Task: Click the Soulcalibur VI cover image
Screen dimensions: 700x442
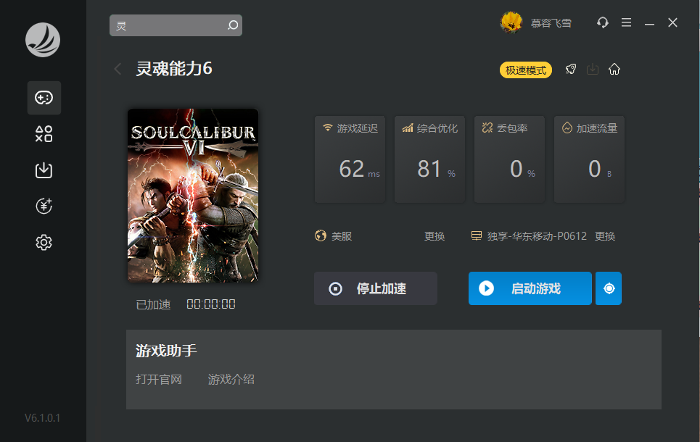Action: pos(193,196)
